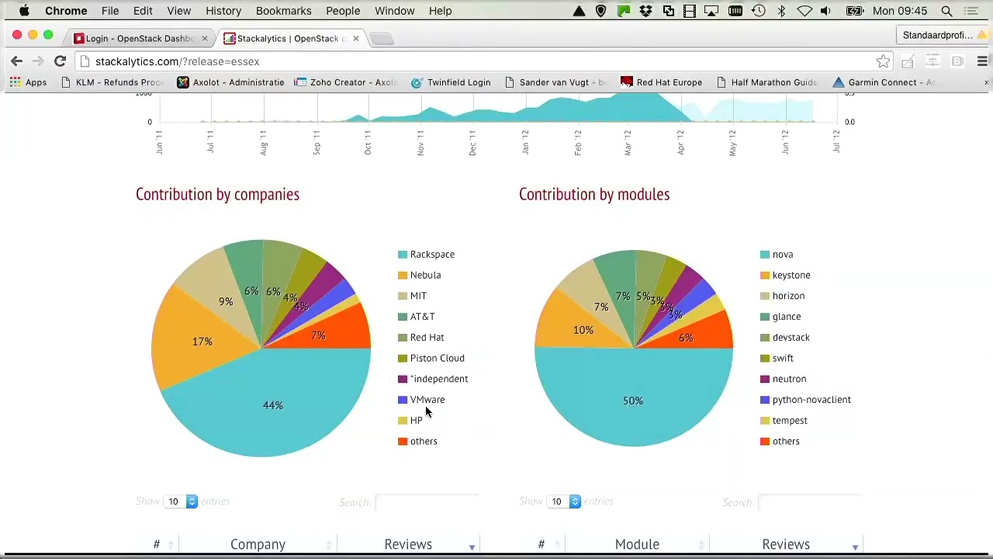The width and height of the screenshot is (993, 559).
Task: Open a new browser tab
Action: pyautogui.click(x=382, y=39)
